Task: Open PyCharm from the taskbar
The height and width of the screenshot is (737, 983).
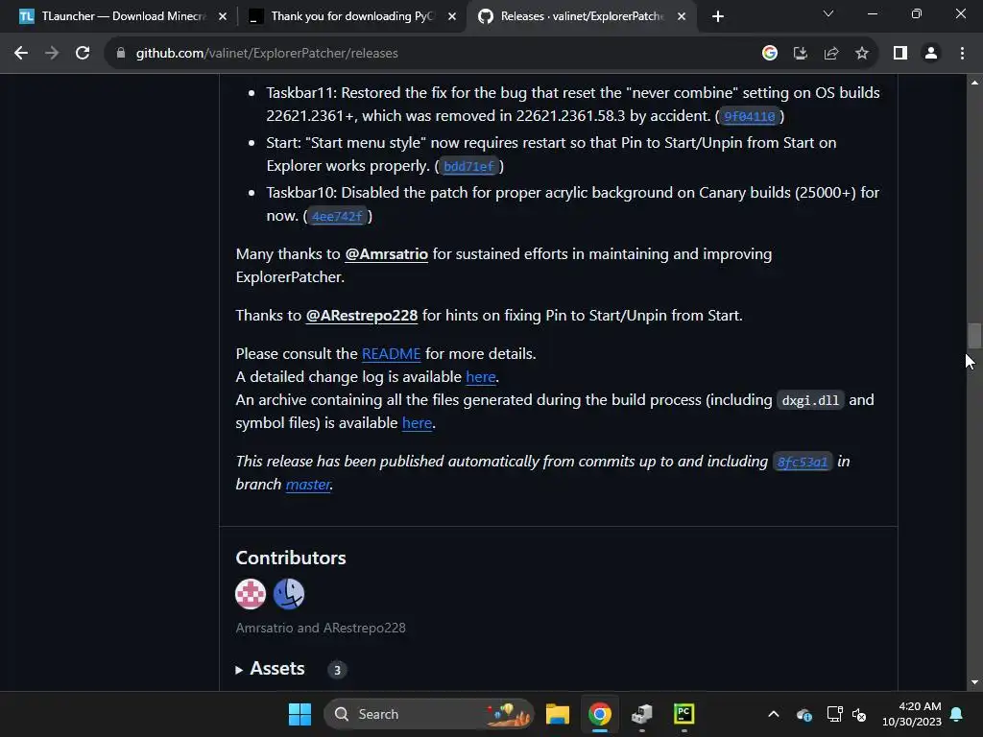Action: coord(683,714)
